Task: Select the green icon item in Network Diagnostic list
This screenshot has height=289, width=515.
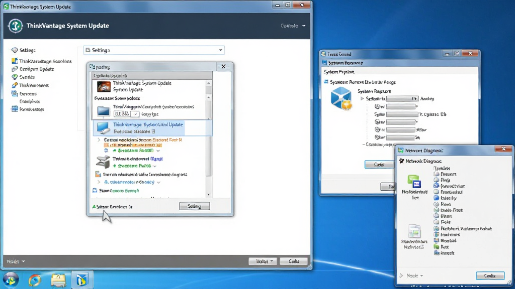Action: click(x=441, y=247)
